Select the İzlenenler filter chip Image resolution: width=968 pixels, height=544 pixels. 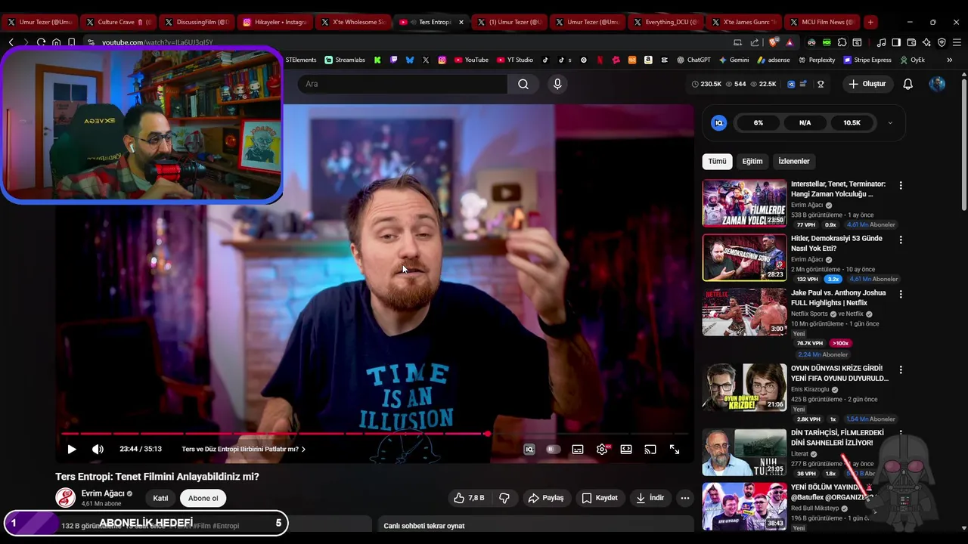click(x=794, y=161)
